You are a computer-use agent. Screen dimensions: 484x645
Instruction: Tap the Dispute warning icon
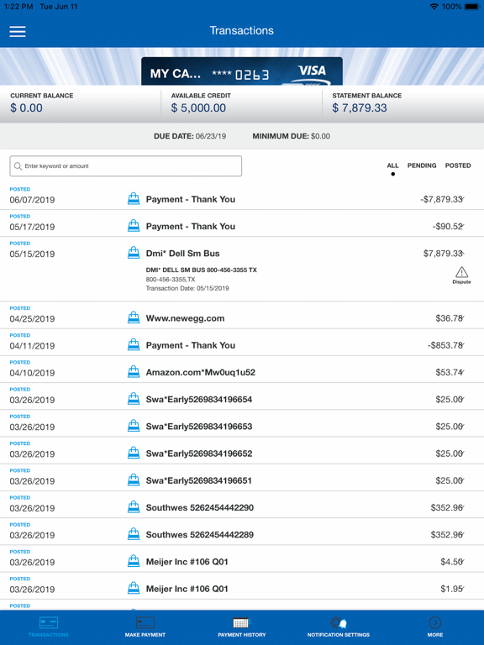click(461, 272)
